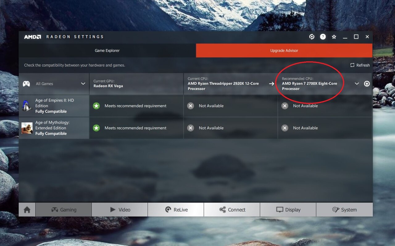Expand the Recommended CPU chevron
Image resolution: width=395 pixels, height=246 pixels.
point(357,84)
